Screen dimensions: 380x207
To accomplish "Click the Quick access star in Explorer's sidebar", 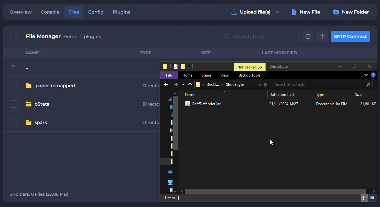I will click(171, 99).
